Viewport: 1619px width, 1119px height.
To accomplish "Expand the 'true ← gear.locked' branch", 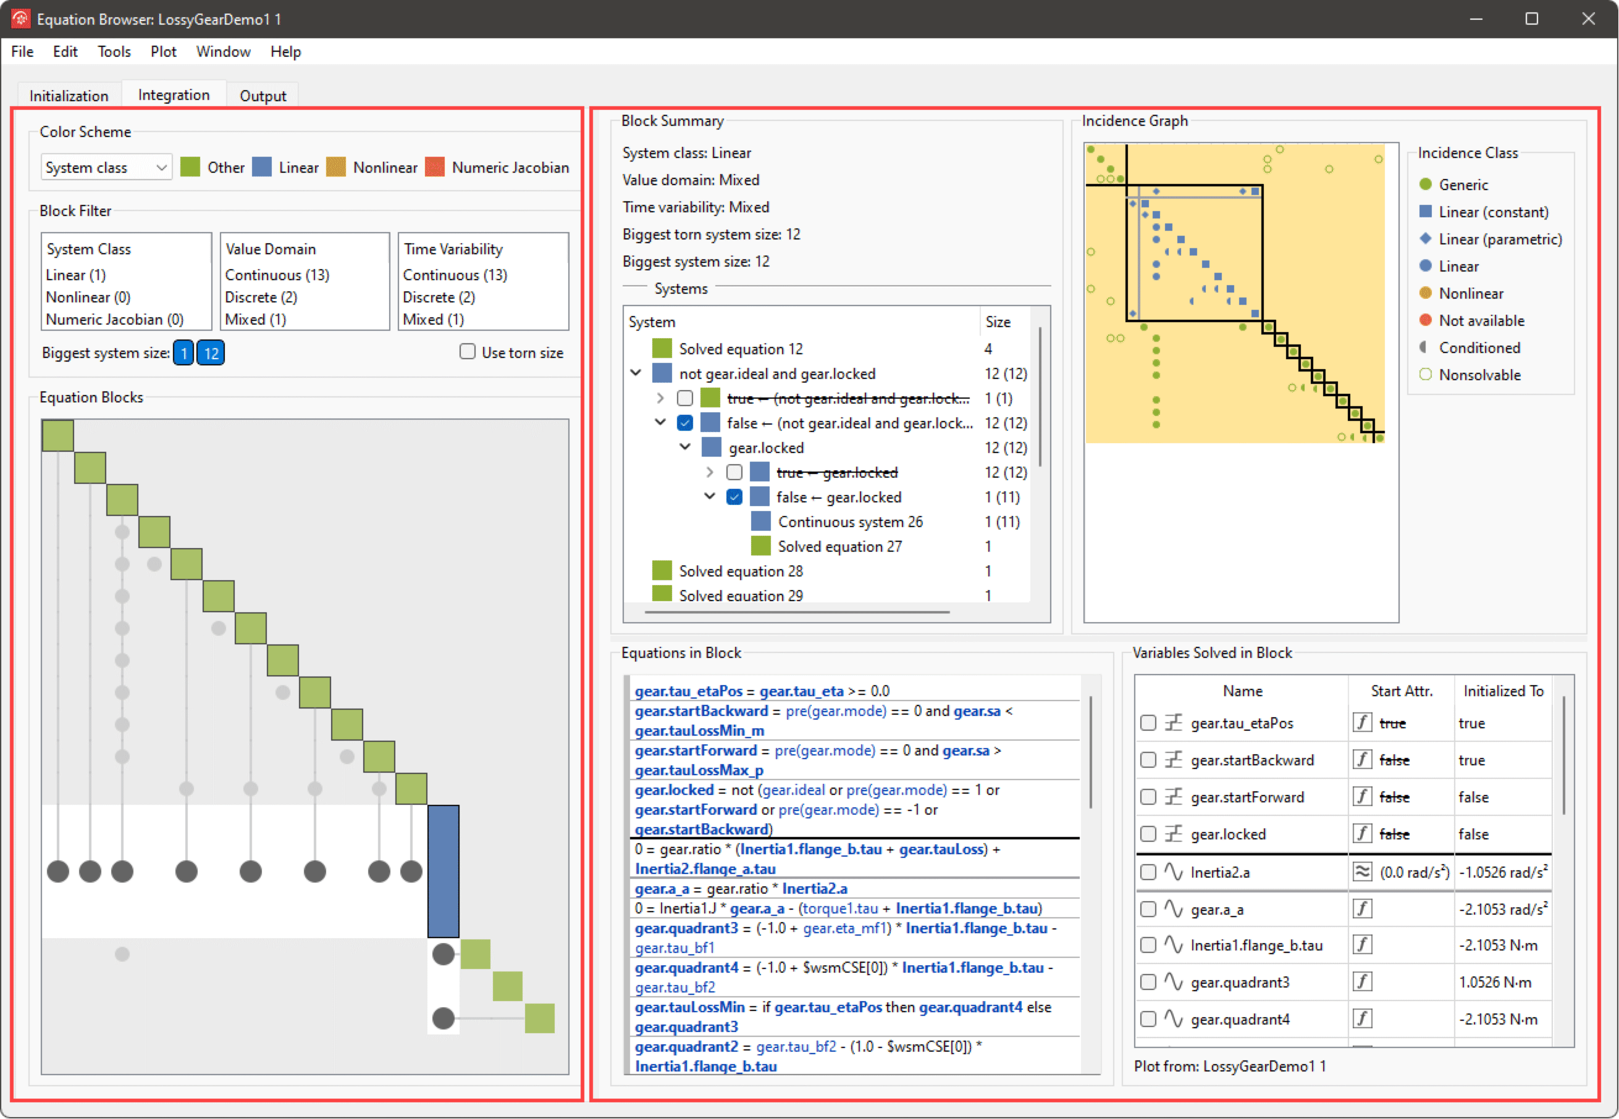I will pos(710,472).
